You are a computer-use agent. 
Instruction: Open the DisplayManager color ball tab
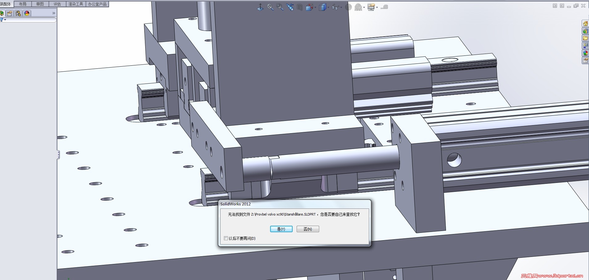(x=27, y=13)
